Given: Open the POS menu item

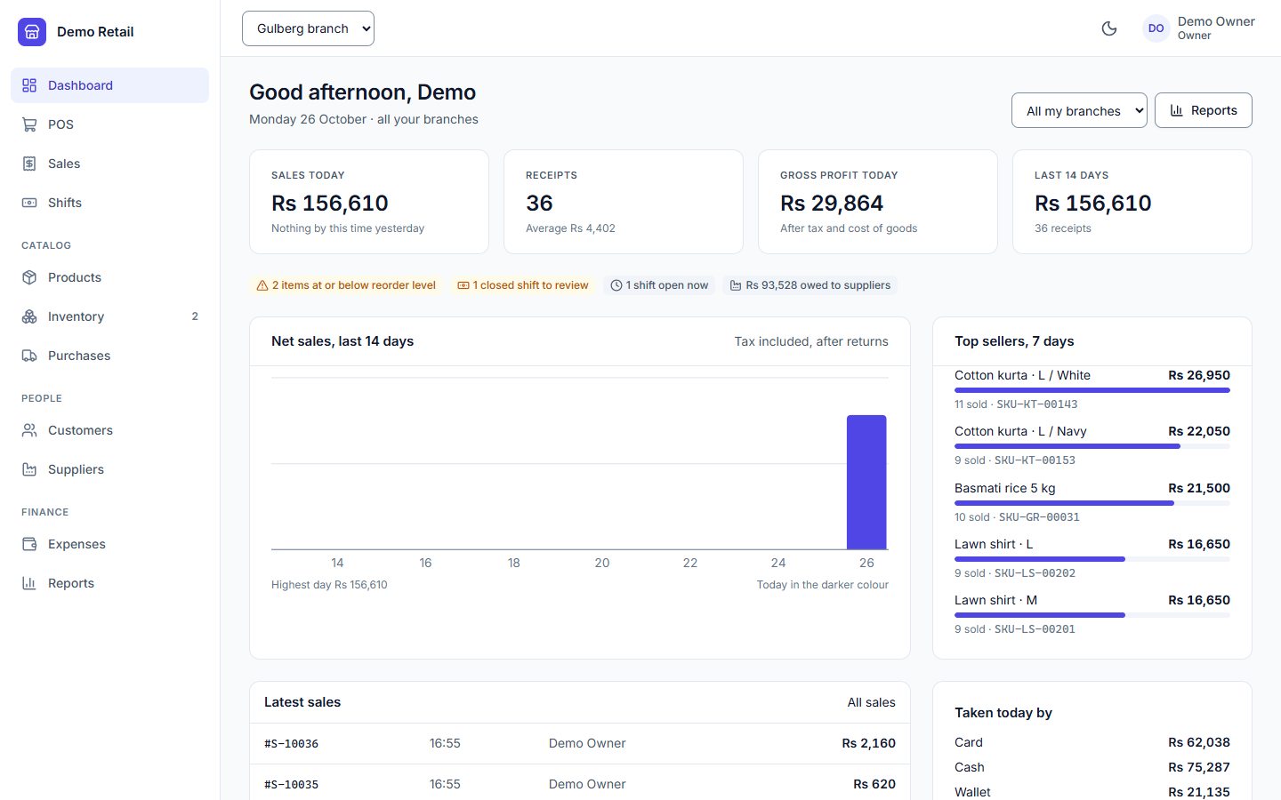Looking at the screenshot, I should [x=109, y=124].
